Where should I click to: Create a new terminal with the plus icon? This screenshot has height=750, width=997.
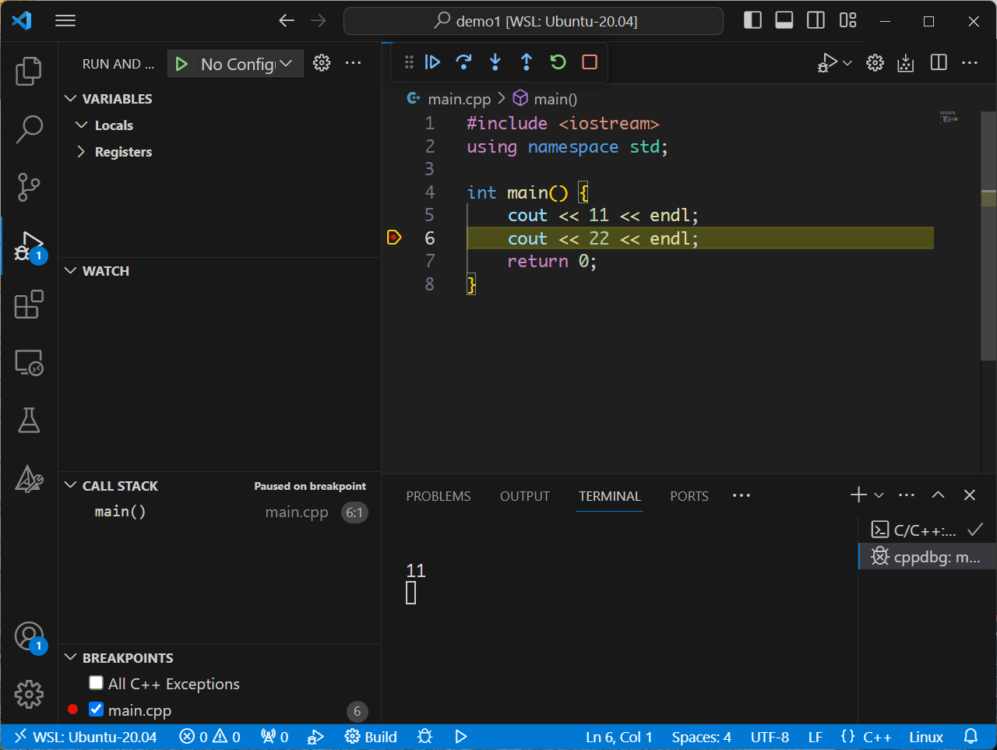[858, 495]
